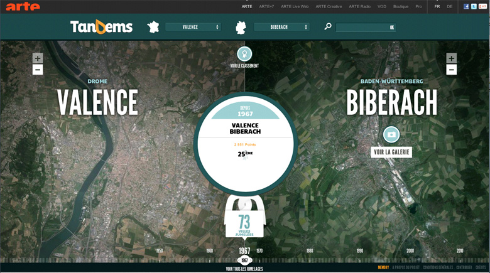Click the large BIBERACH city title
Viewport: 490px width, 273px height.
[x=391, y=102]
